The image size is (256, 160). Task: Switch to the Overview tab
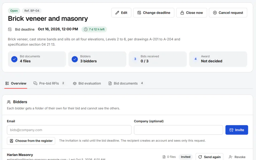pyautogui.click(x=16, y=83)
